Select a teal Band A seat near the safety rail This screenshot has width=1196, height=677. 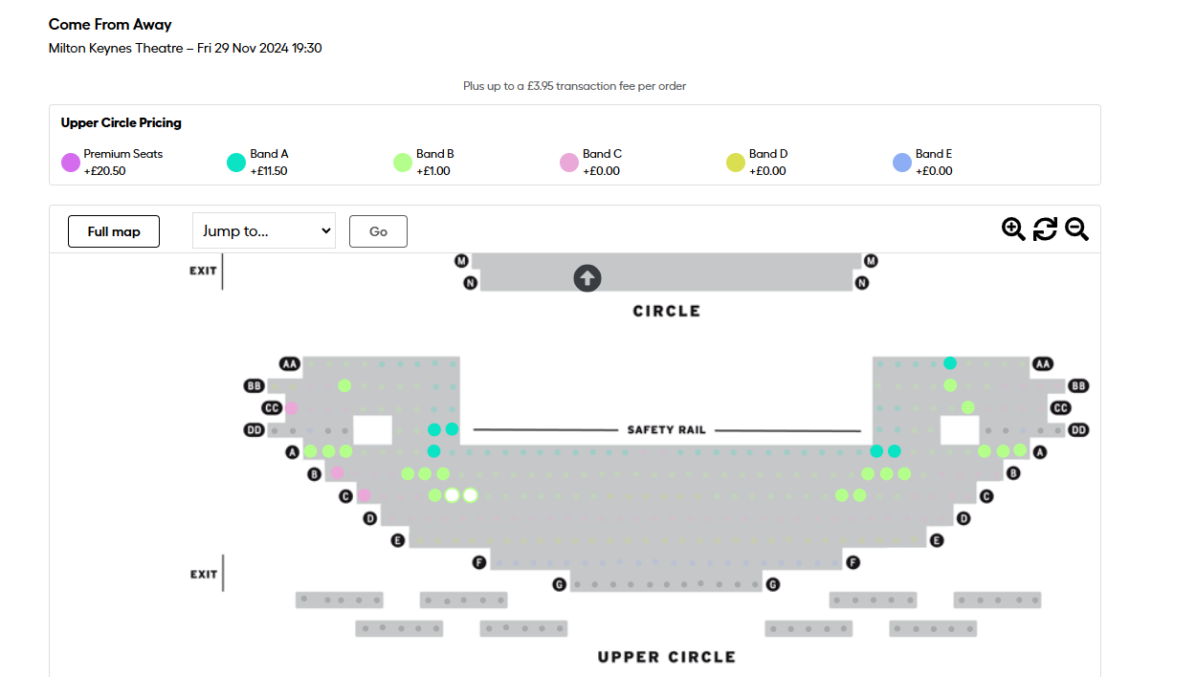pos(434,429)
